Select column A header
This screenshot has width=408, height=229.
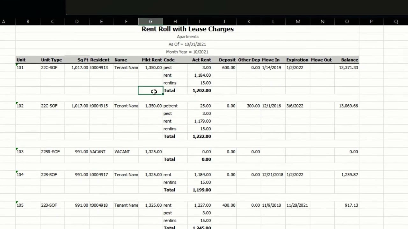[4, 21]
